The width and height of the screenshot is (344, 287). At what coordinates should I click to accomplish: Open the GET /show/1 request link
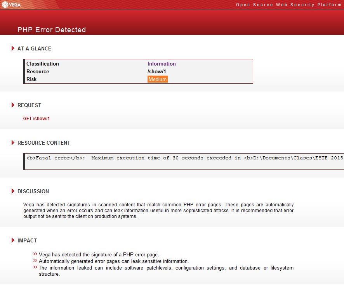point(36,119)
